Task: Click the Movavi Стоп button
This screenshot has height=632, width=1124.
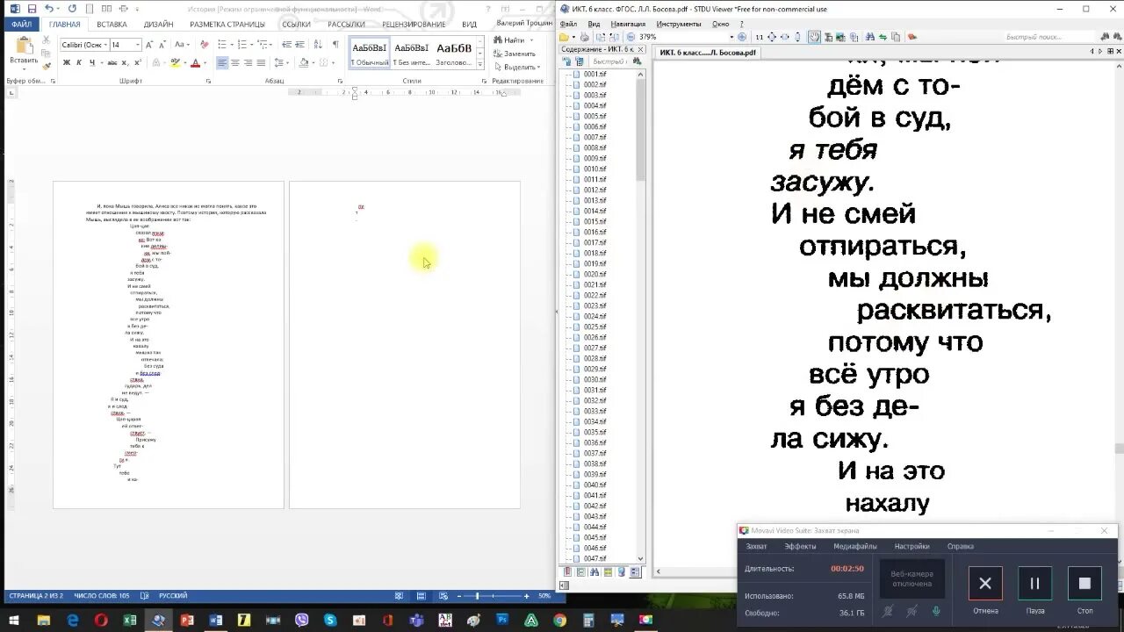Action: click(x=1084, y=584)
